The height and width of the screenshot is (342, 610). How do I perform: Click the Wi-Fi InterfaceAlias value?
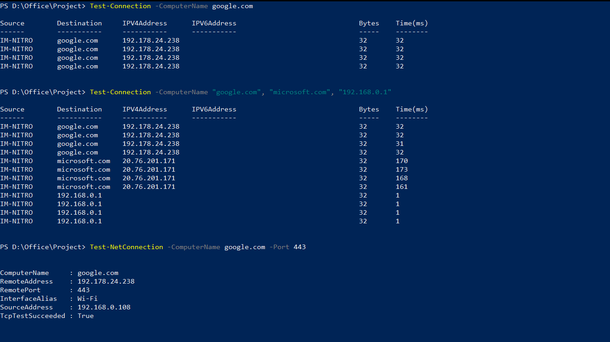click(x=87, y=299)
